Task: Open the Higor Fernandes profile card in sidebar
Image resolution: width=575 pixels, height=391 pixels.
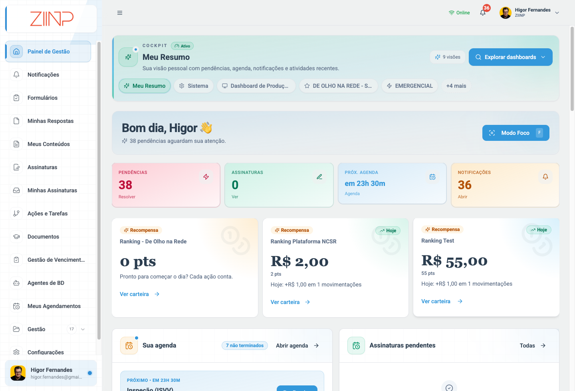Action: coord(51,373)
